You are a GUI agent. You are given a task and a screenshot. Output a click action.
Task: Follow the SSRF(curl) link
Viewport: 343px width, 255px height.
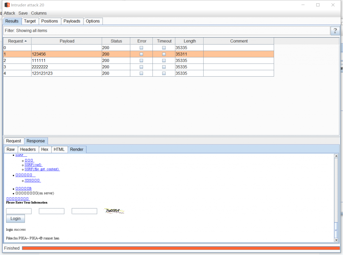[x=33, y=165]
